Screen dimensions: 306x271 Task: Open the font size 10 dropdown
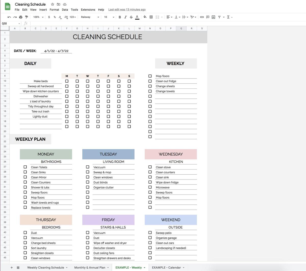click(x=109, y=17)
